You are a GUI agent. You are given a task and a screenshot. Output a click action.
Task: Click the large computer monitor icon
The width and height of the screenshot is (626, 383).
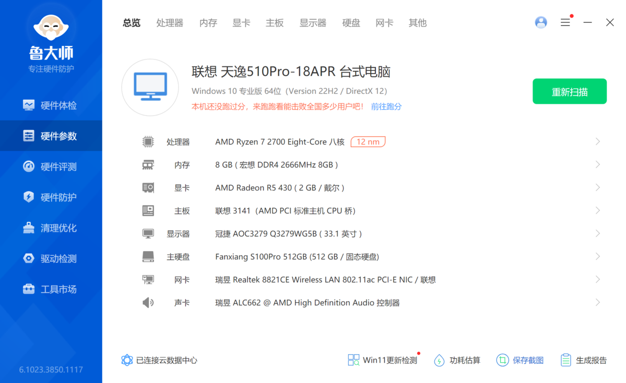coord(150,87)
